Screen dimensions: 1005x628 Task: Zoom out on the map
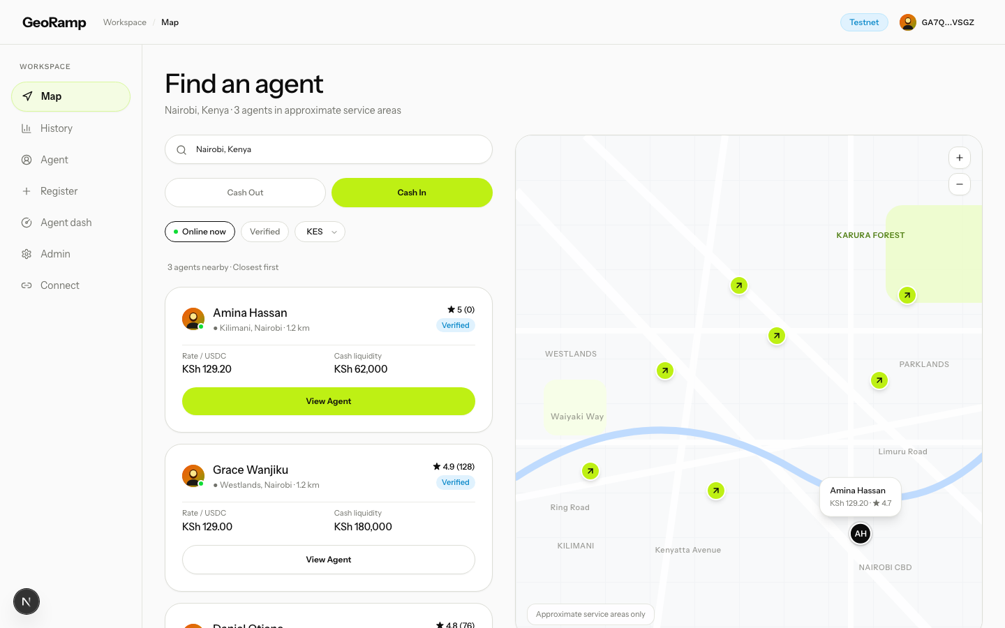(960, 184)
